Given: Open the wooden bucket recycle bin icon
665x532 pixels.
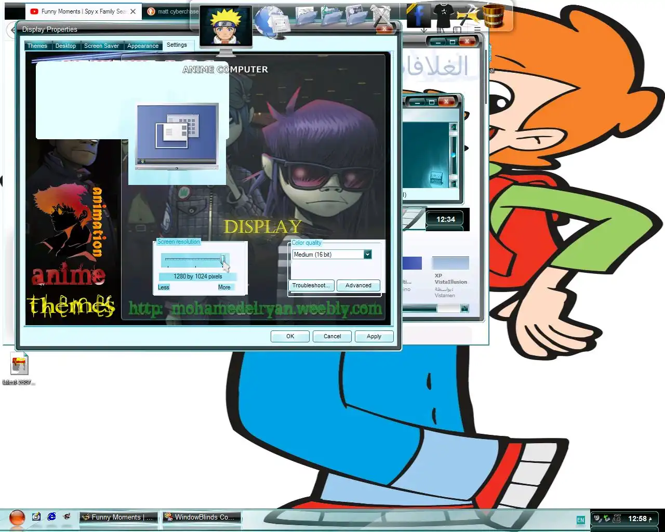Looking at the screenshot, I should [494, 16].
